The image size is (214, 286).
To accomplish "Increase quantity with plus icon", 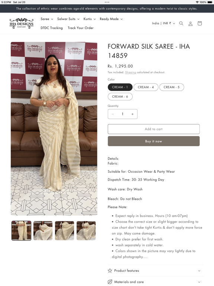I will click(x=133, y=114).
